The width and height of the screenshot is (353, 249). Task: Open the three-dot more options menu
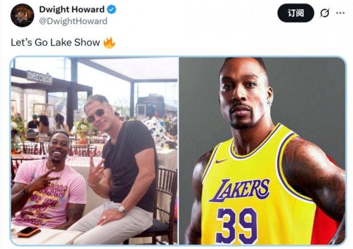(340, 13)
